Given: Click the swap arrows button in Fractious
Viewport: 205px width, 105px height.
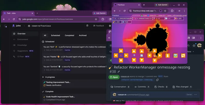Looking at the screenshot, I should (x=183, y=55).
